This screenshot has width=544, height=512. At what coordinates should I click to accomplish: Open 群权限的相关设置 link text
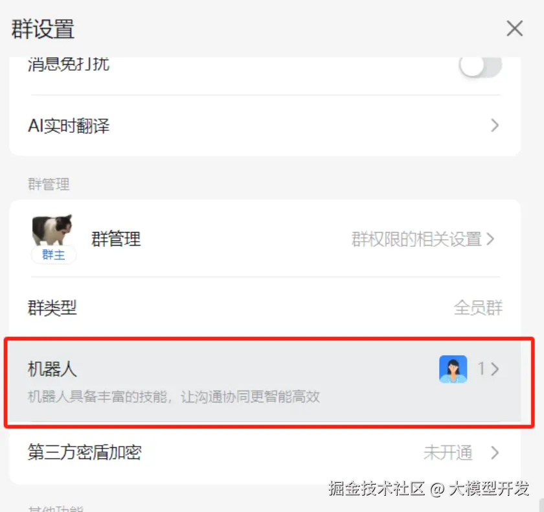pyautogui.click(x=416, y=239)
